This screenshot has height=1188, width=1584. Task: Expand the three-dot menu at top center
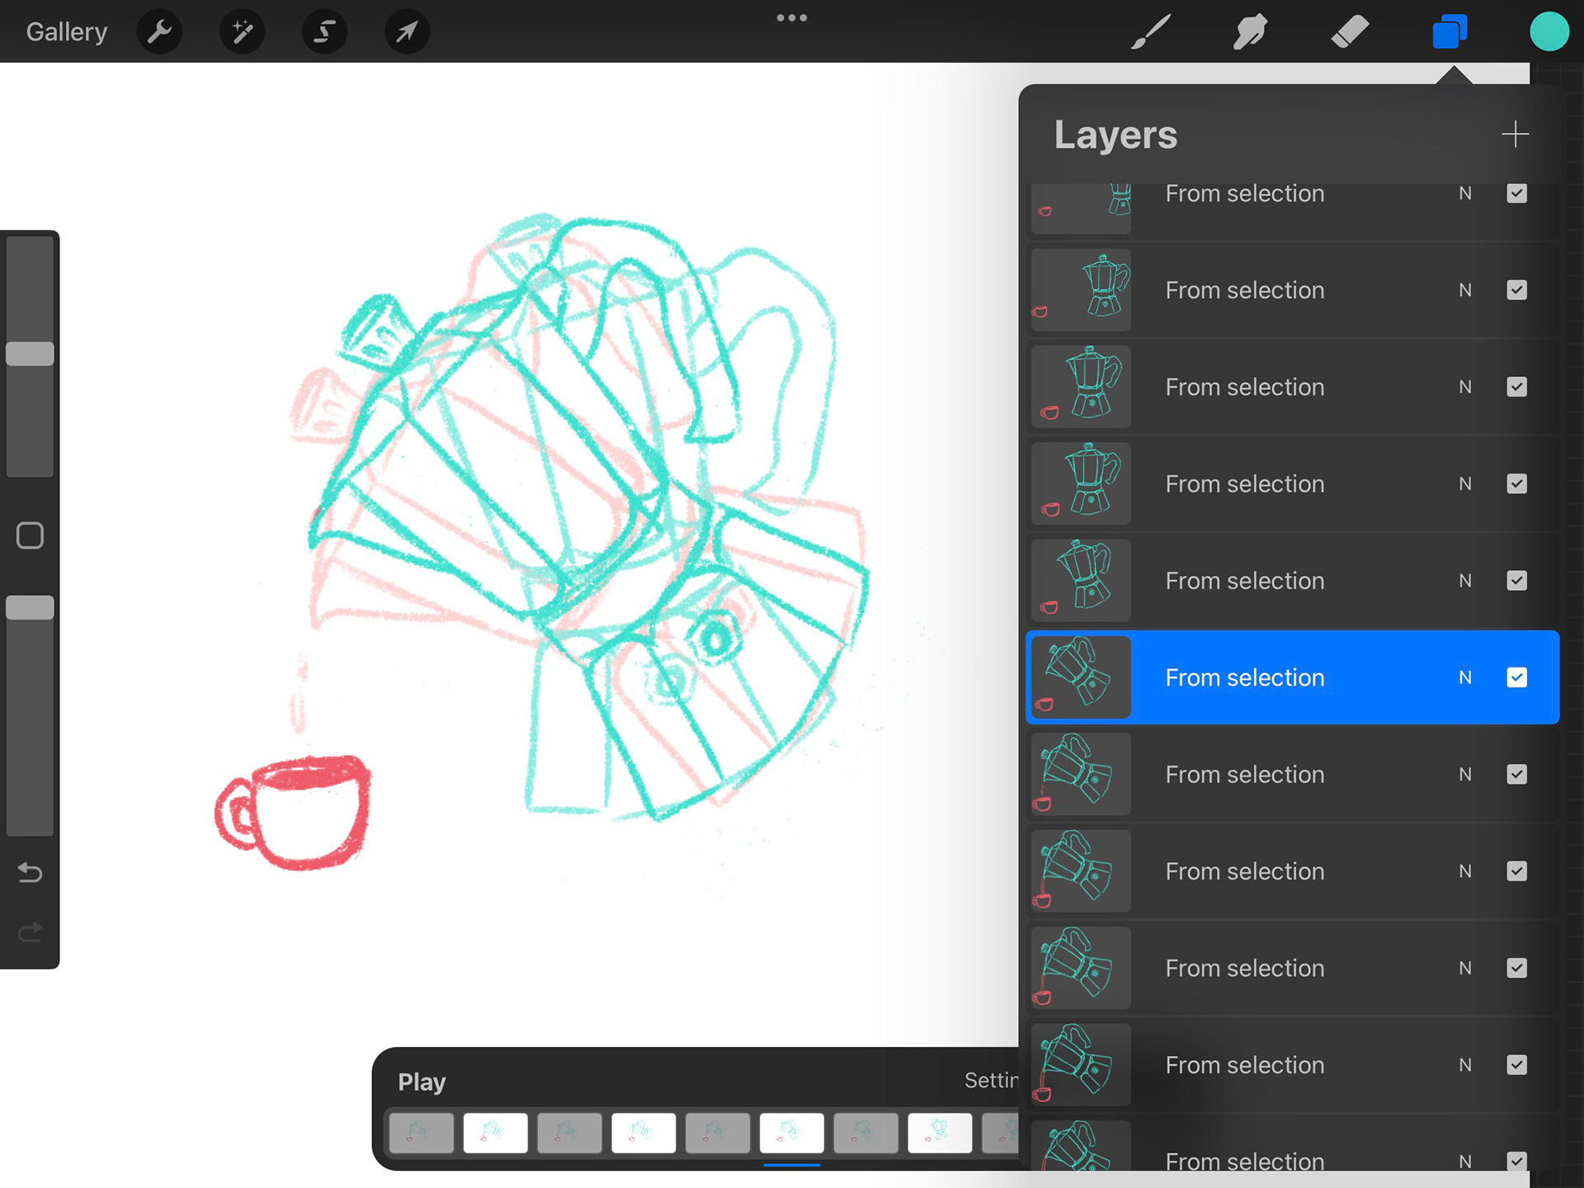point(791,18)
